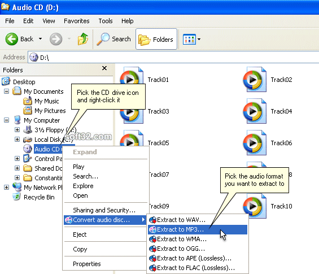Click the grey Forward arrow icon

click(x=56, y=39)
